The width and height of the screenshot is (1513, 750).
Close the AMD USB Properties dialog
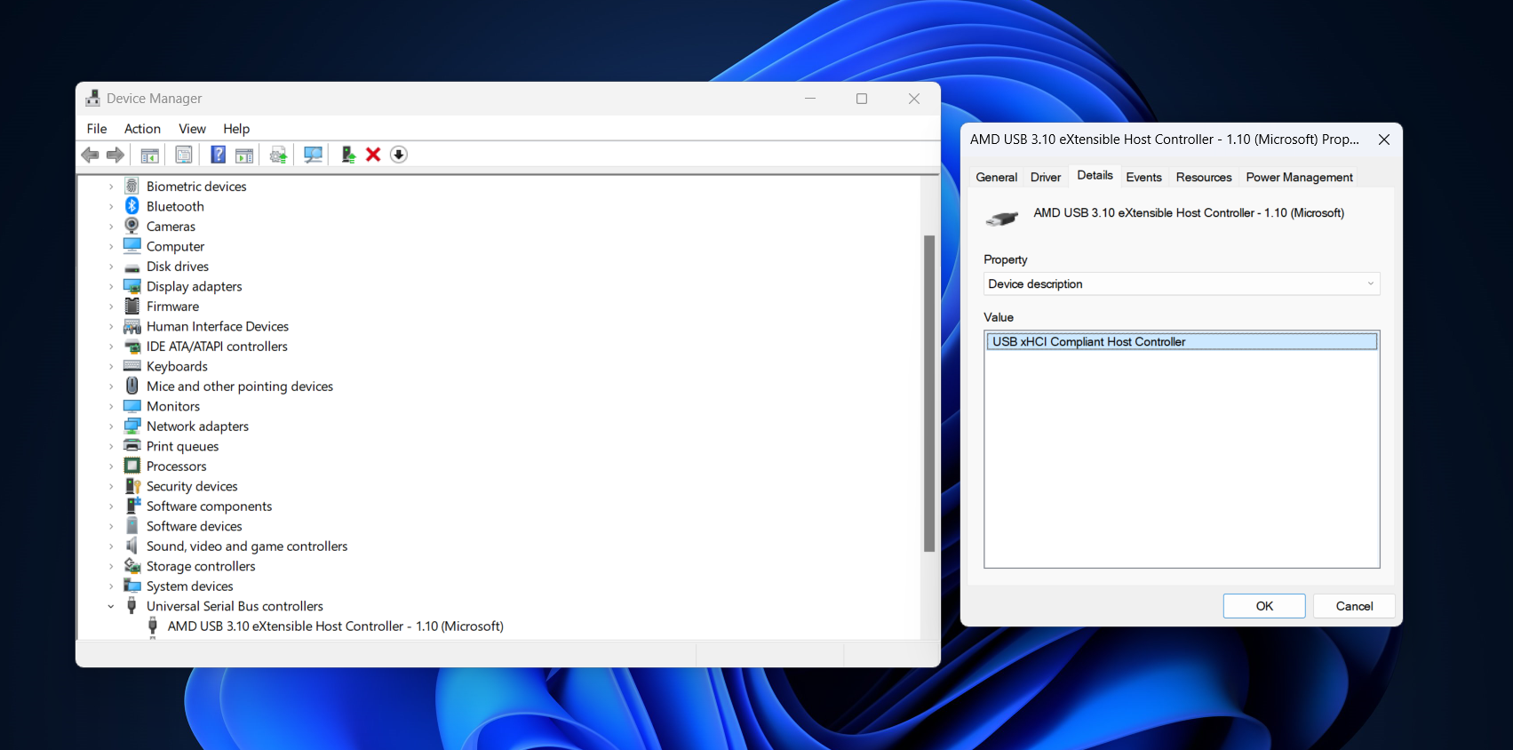pyautogui.click(x=1383, y=140)
